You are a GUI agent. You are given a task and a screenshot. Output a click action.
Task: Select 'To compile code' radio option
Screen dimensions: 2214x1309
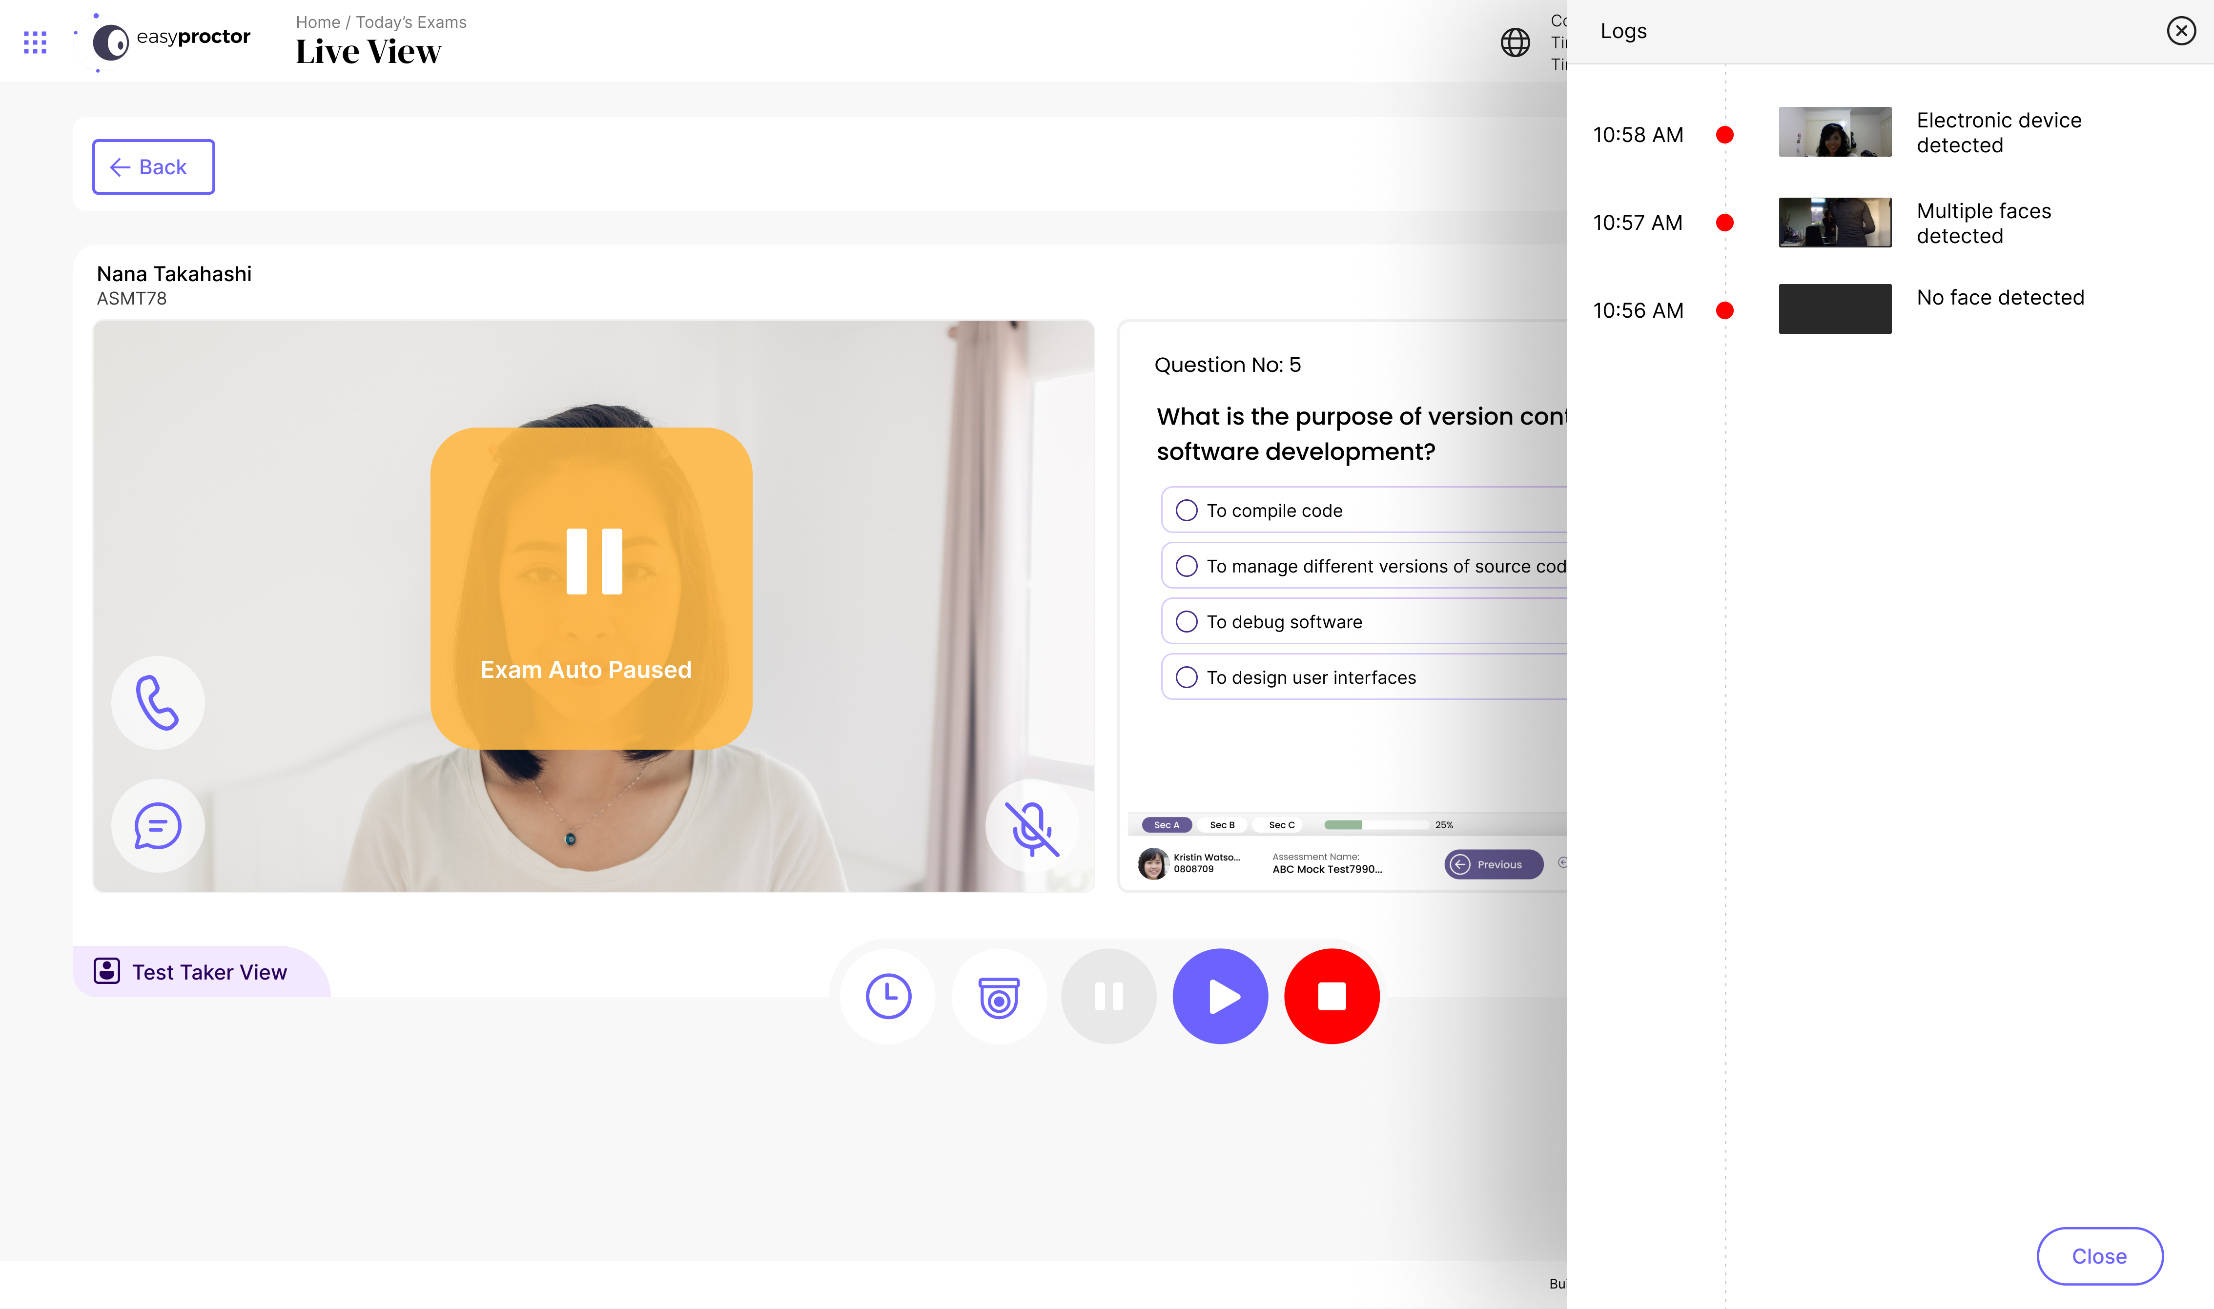click(1187, 511)
